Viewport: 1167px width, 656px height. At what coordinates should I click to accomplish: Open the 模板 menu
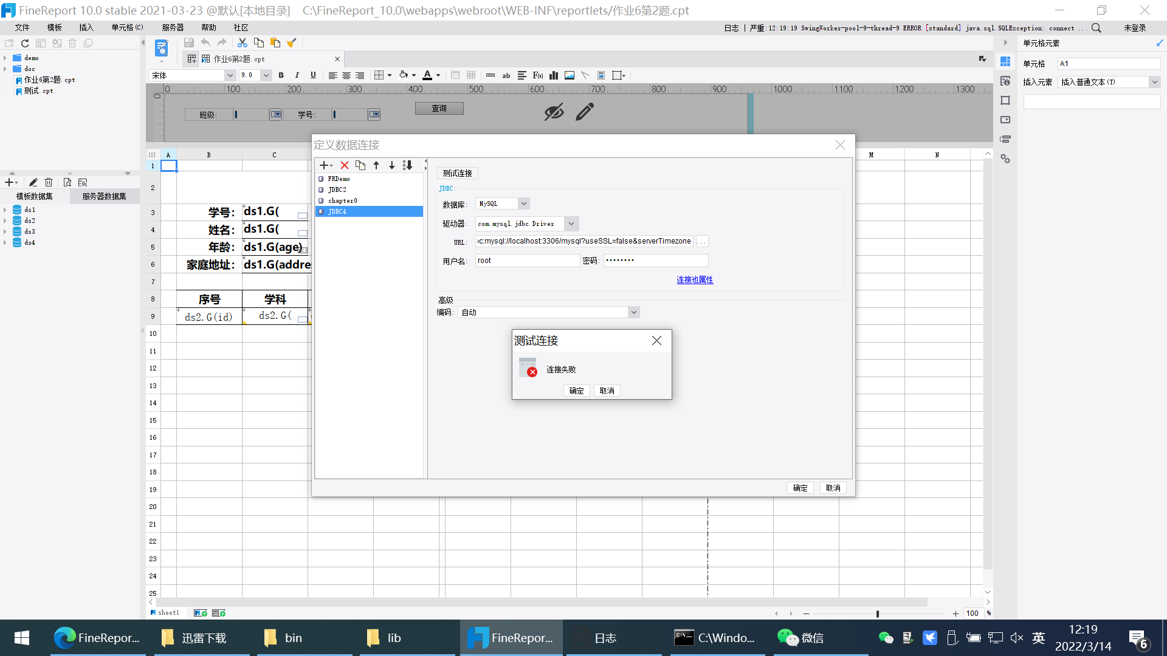coord(55,27)
